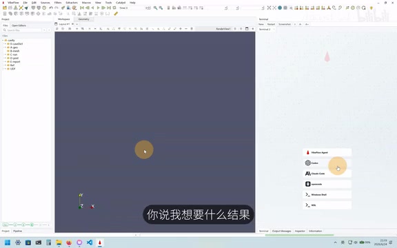Step to previous animation frame

click(x=87, y=8)
